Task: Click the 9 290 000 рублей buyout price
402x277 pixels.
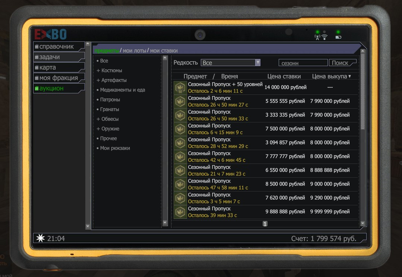Action: click(x=330, y=198)
